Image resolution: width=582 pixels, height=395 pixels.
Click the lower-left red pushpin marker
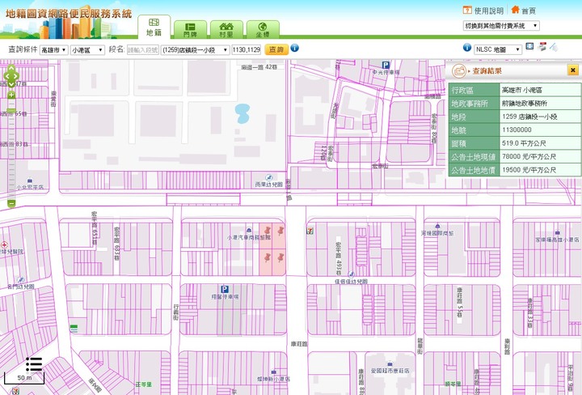(267, 257)
